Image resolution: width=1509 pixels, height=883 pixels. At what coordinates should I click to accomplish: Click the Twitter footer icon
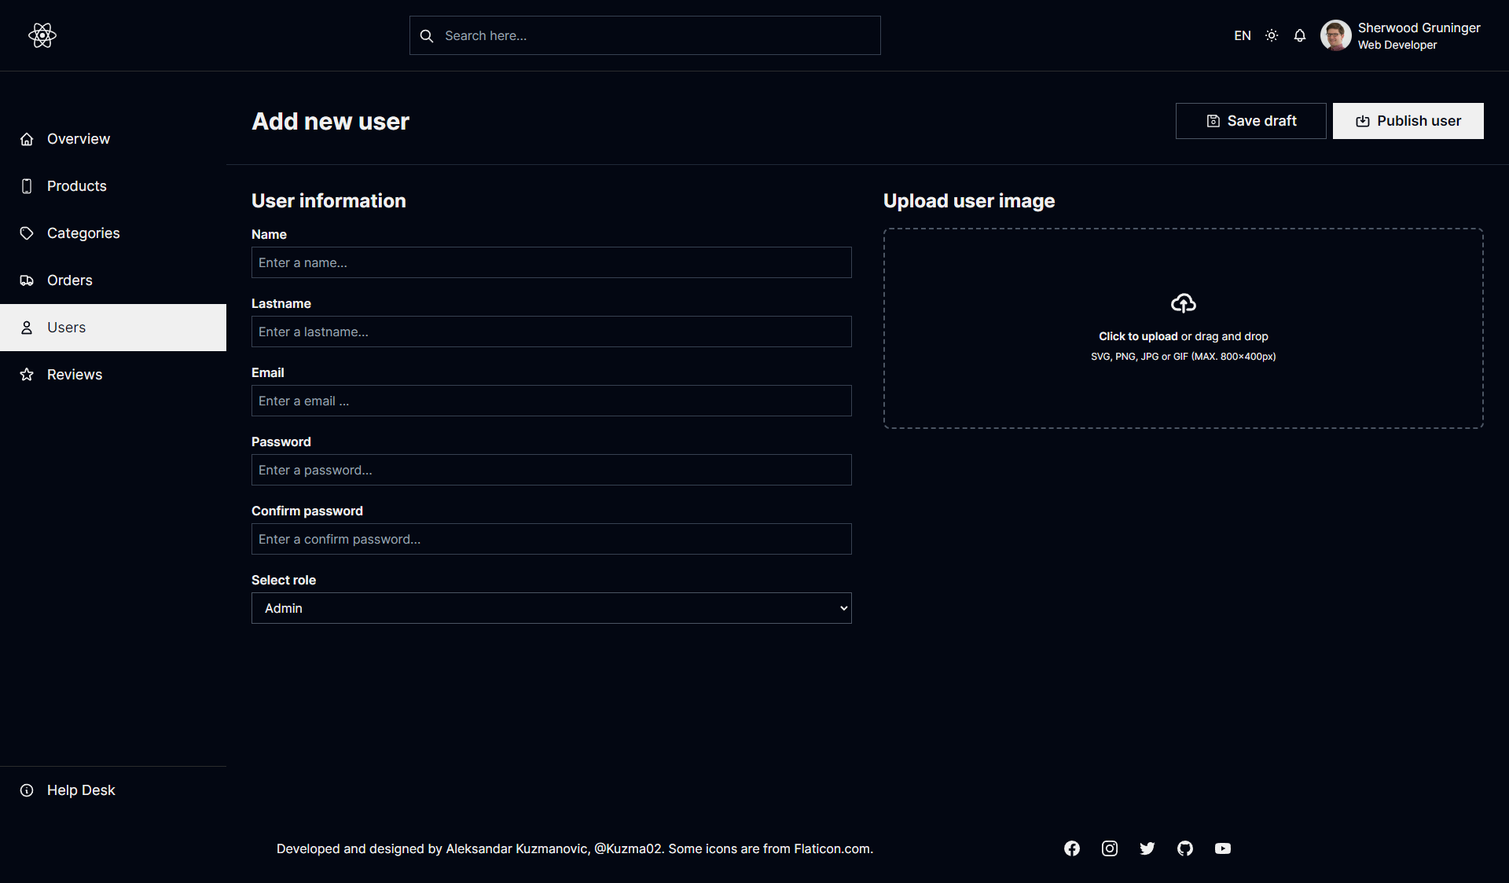pyautogui.click(x=1147, y=848)
